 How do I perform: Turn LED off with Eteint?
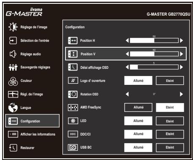(170, 121)
